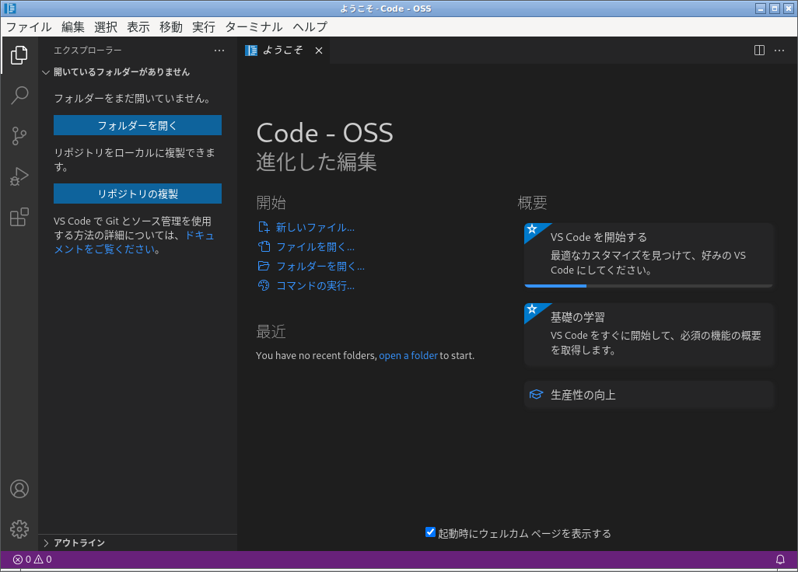Click the フォルダーを開く folder icon

click(264, 266)
